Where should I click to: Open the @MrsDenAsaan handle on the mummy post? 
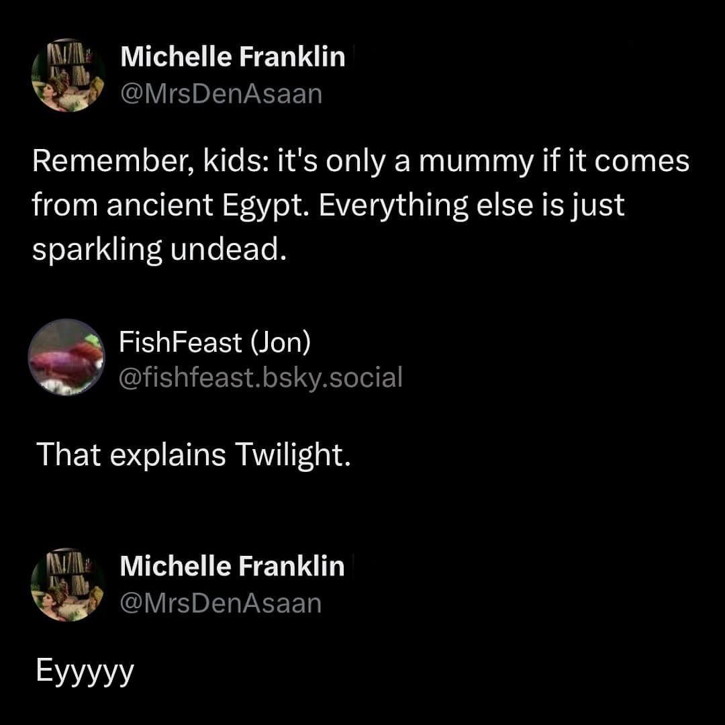click(221, 94)
